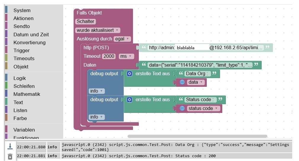Select the Logik category

(20, 78)
